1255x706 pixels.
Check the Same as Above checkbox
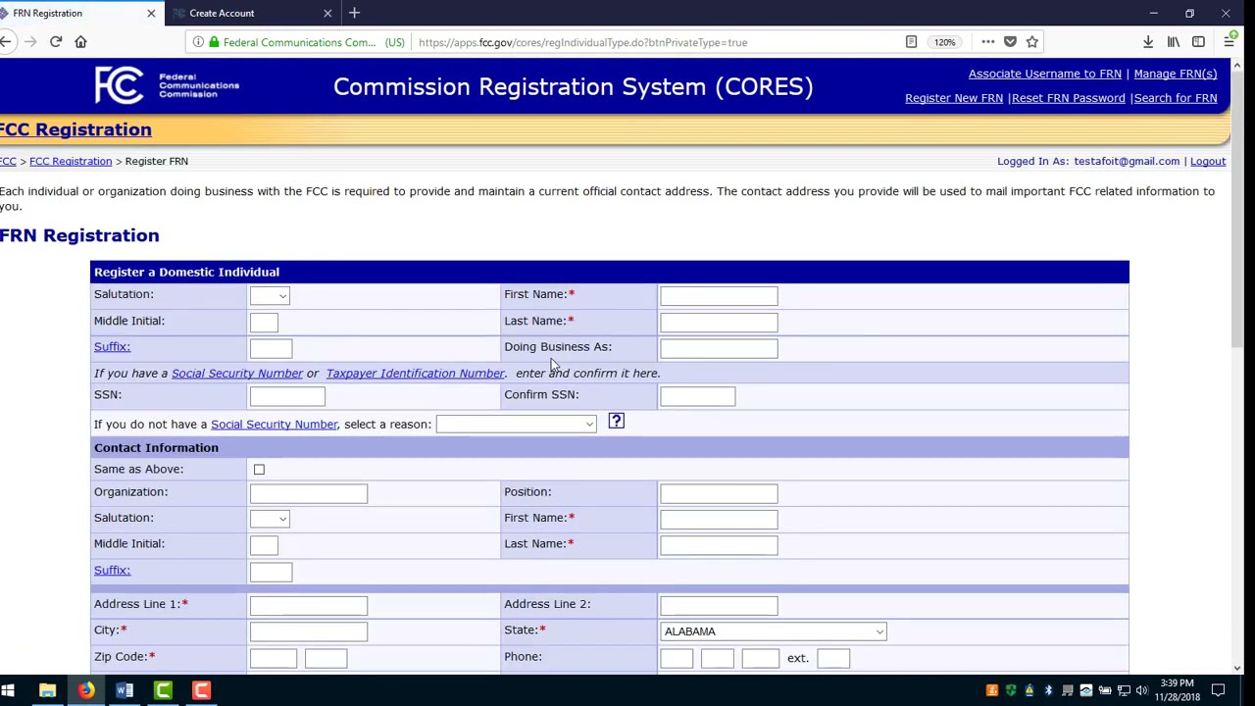pyautogui.click(x=259, y=470)
